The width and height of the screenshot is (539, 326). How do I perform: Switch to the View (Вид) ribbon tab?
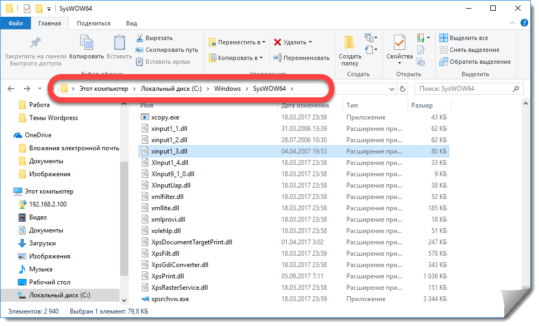(x=131, y=23)
